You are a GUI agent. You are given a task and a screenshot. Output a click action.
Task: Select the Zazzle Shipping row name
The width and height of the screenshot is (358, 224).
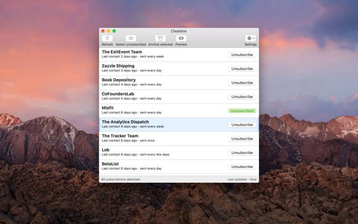point(118,66)
